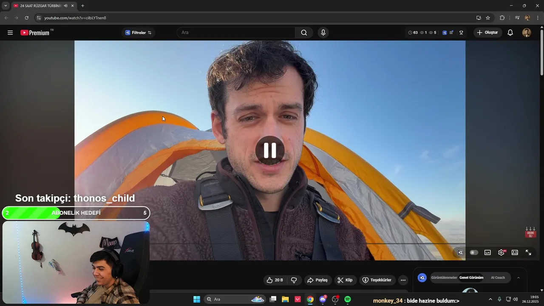Image resolution: width=544 pixels, height=306 pixels.
Task: Click the 'Abone Ol' subscribe watermark
Action: click(530, 232)
